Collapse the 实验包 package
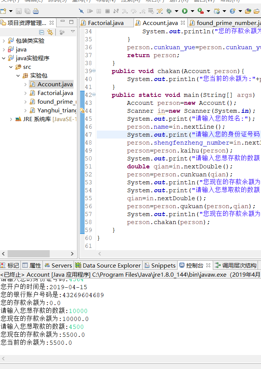Screen dimensions: 261x369 pos(18,76)
